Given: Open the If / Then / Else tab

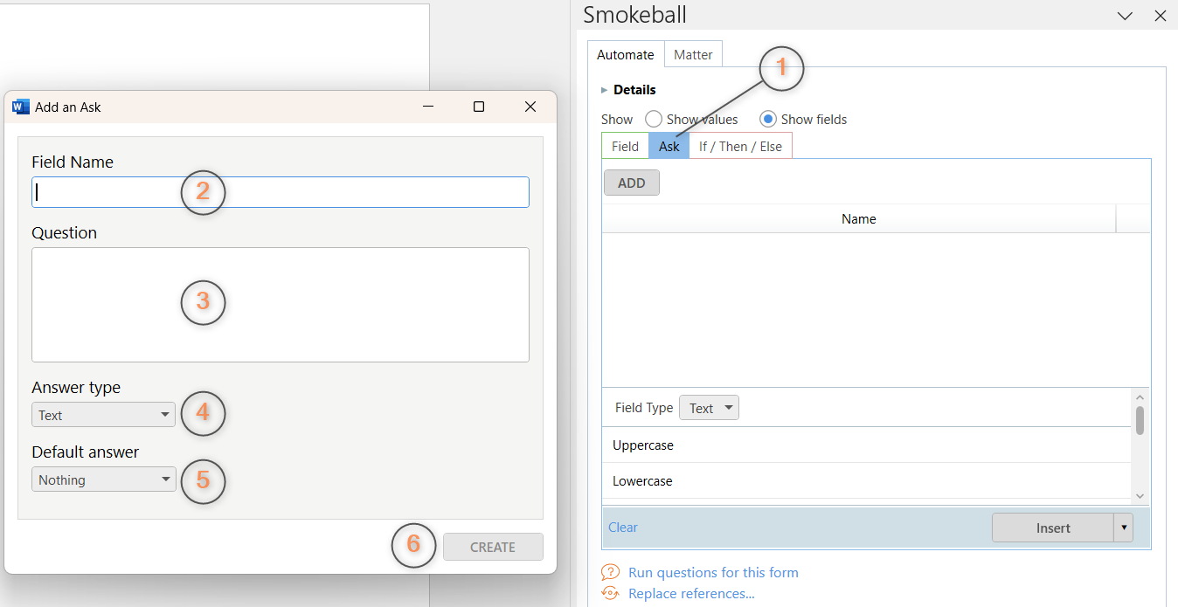Looking at the screenshot, I should tap(741, 146).
